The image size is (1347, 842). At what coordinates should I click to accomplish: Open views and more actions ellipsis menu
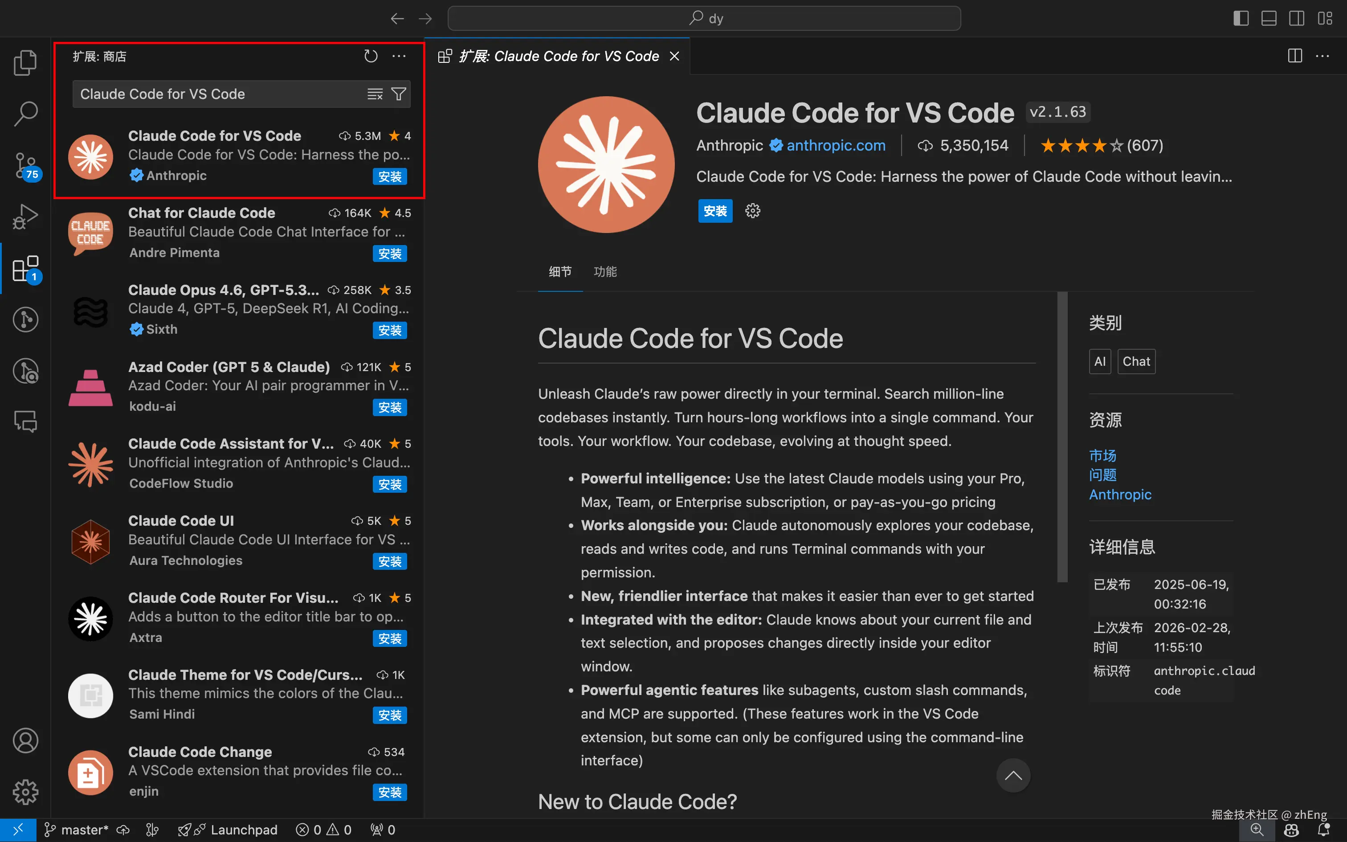[x=399, y=56]
